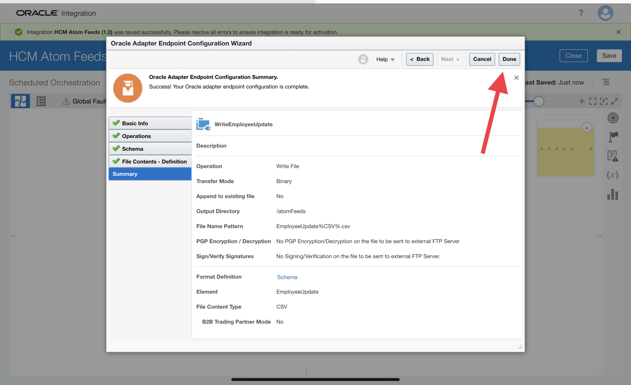This screenshot has width=631, height=385.
Task: Open variables (x) icon in sidebar
Action: (x=612, y=175)
